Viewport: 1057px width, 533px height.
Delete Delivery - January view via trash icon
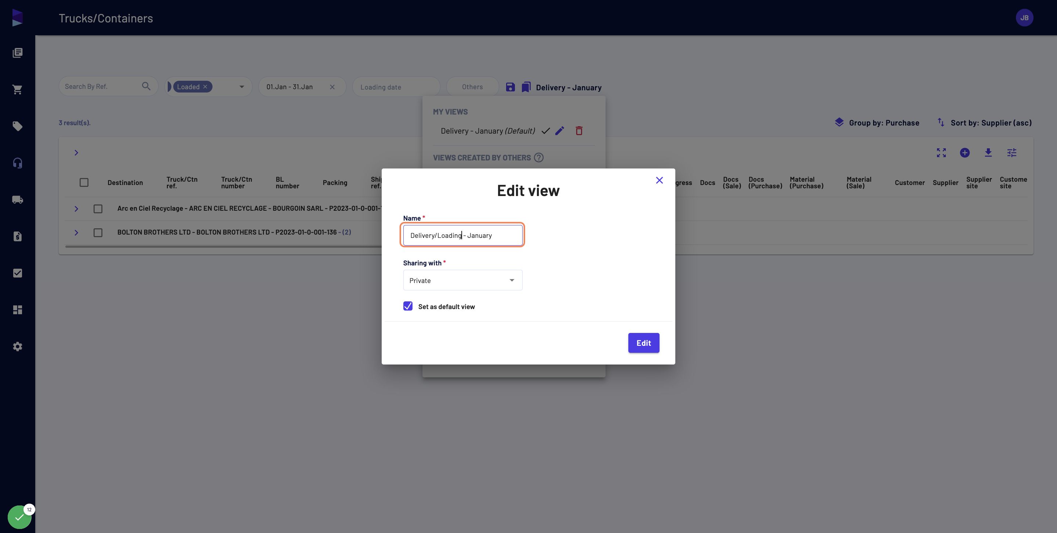pyautogui.click(x=579, y=131)
